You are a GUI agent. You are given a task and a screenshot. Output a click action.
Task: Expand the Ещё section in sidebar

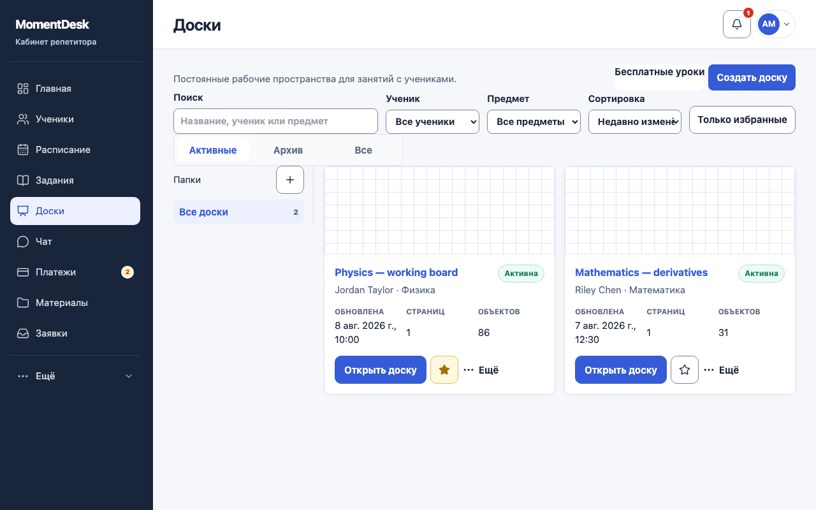(x=75, y=376)
